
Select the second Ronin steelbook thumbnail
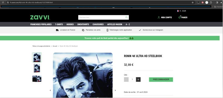[37, 68]
